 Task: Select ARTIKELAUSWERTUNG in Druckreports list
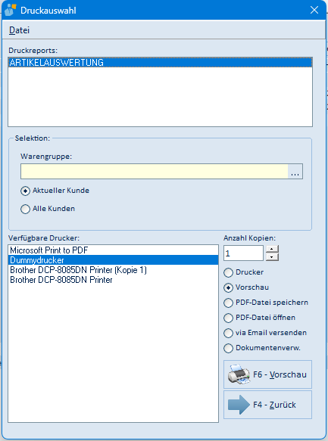(160, 63)
